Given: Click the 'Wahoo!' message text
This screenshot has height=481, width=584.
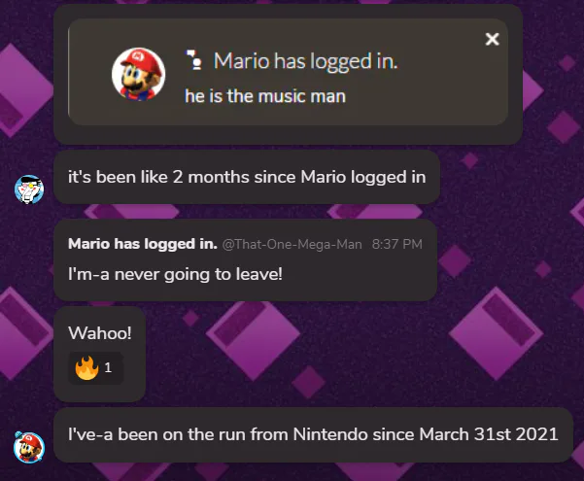Looking at the screenshot, I should pyautogui.click(x=100, y=332).
